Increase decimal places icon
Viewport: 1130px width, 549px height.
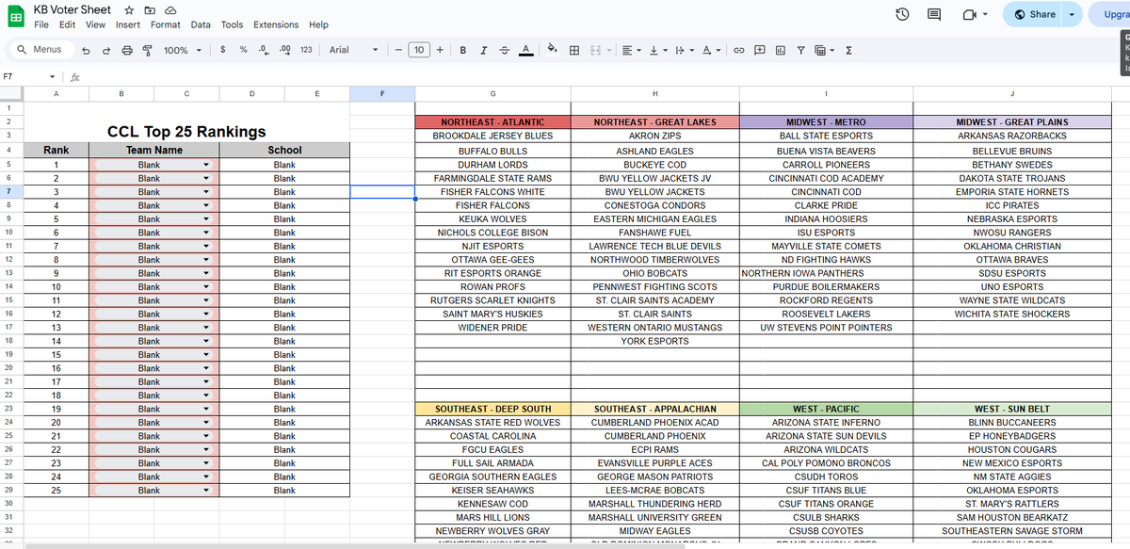[x=285, y=50]
